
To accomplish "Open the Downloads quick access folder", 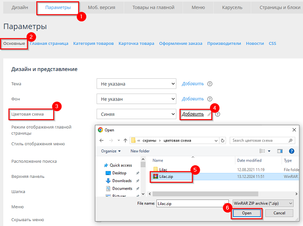I will 122,181.
